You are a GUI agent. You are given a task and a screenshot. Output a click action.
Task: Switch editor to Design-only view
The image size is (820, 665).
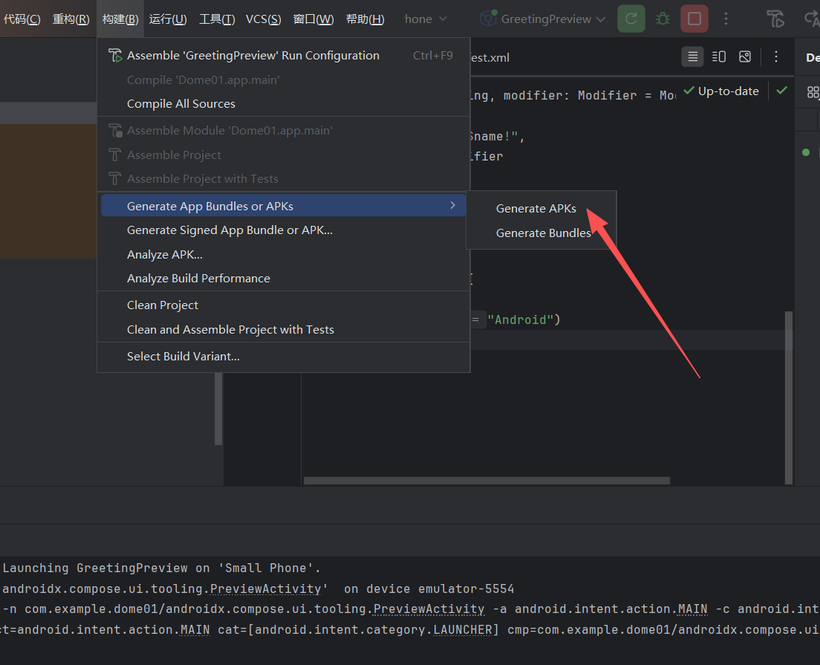[x=745, y=56]
